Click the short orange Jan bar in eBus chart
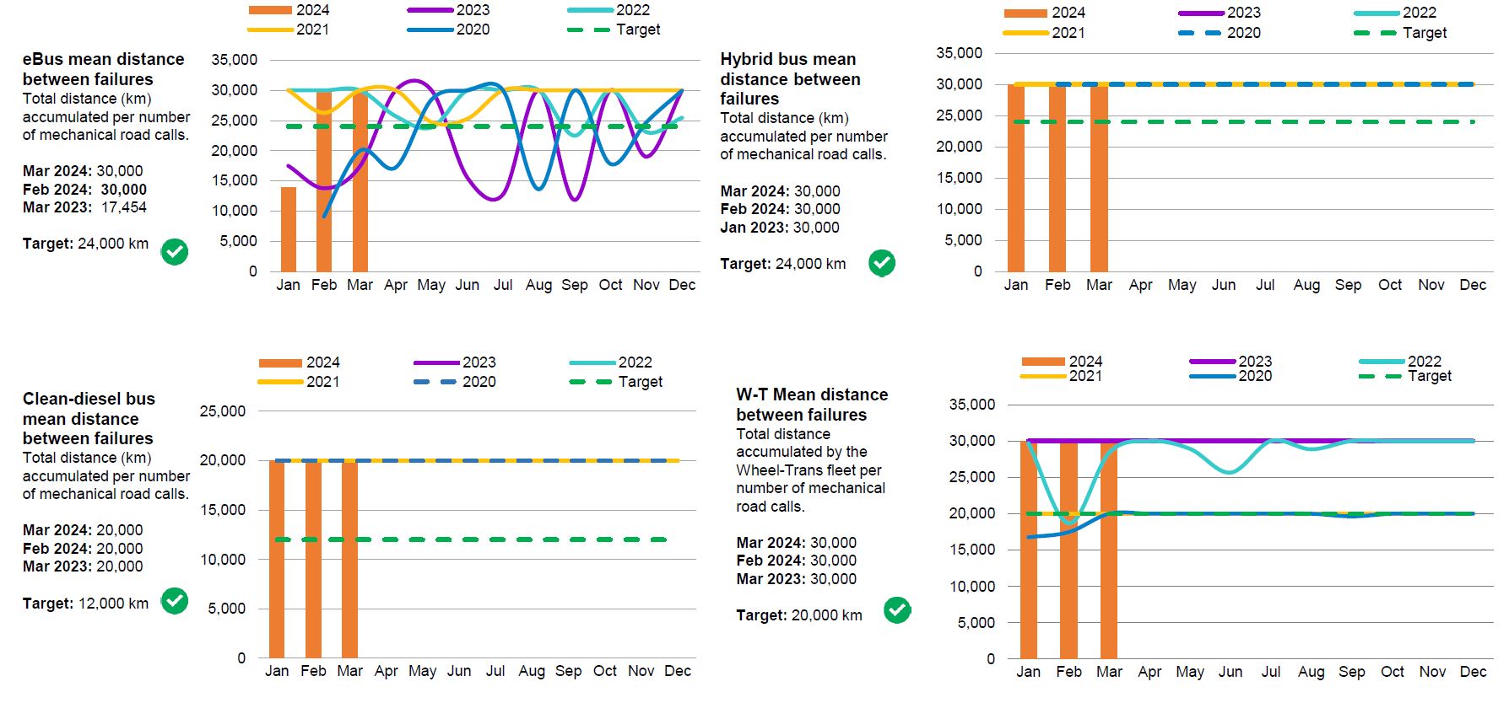 pos(289,229)
